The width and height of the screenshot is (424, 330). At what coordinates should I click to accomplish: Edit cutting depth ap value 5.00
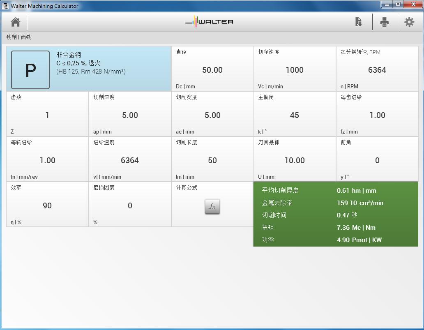pos(130,115)
